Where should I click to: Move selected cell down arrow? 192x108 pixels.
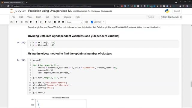tap(41, 22)
